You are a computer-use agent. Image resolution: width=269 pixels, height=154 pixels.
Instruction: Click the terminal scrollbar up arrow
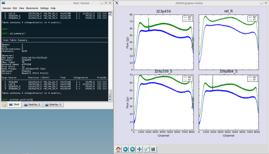pyautogui.click(x=110, y=14)
